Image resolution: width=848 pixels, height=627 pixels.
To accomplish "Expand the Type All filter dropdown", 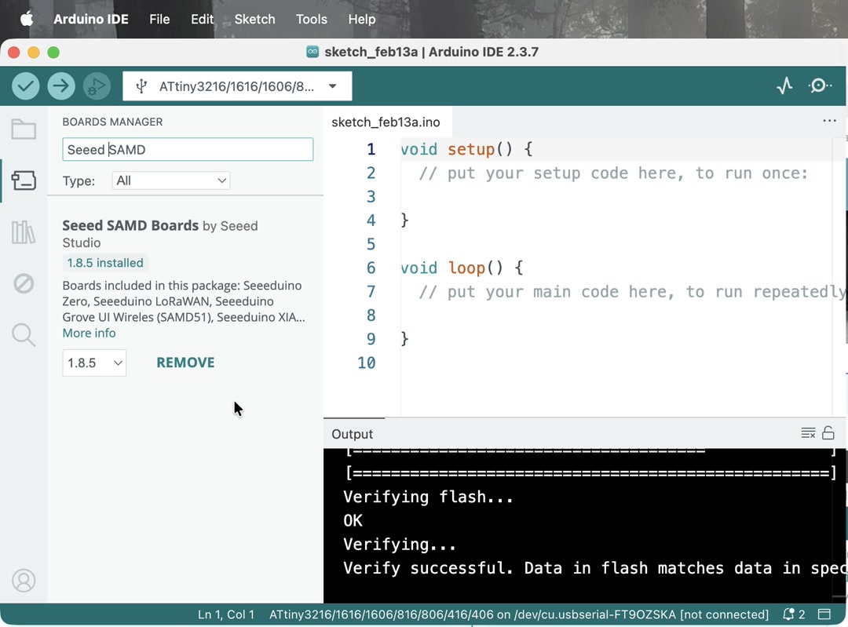I will pos(171,180).
